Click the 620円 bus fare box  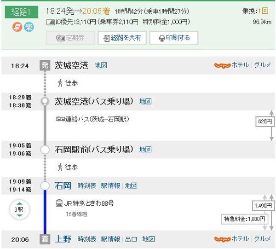[265, 122]
